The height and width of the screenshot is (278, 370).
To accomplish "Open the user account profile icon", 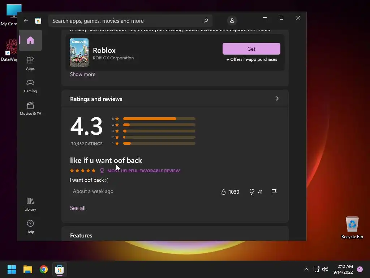I will coord(232,21).
